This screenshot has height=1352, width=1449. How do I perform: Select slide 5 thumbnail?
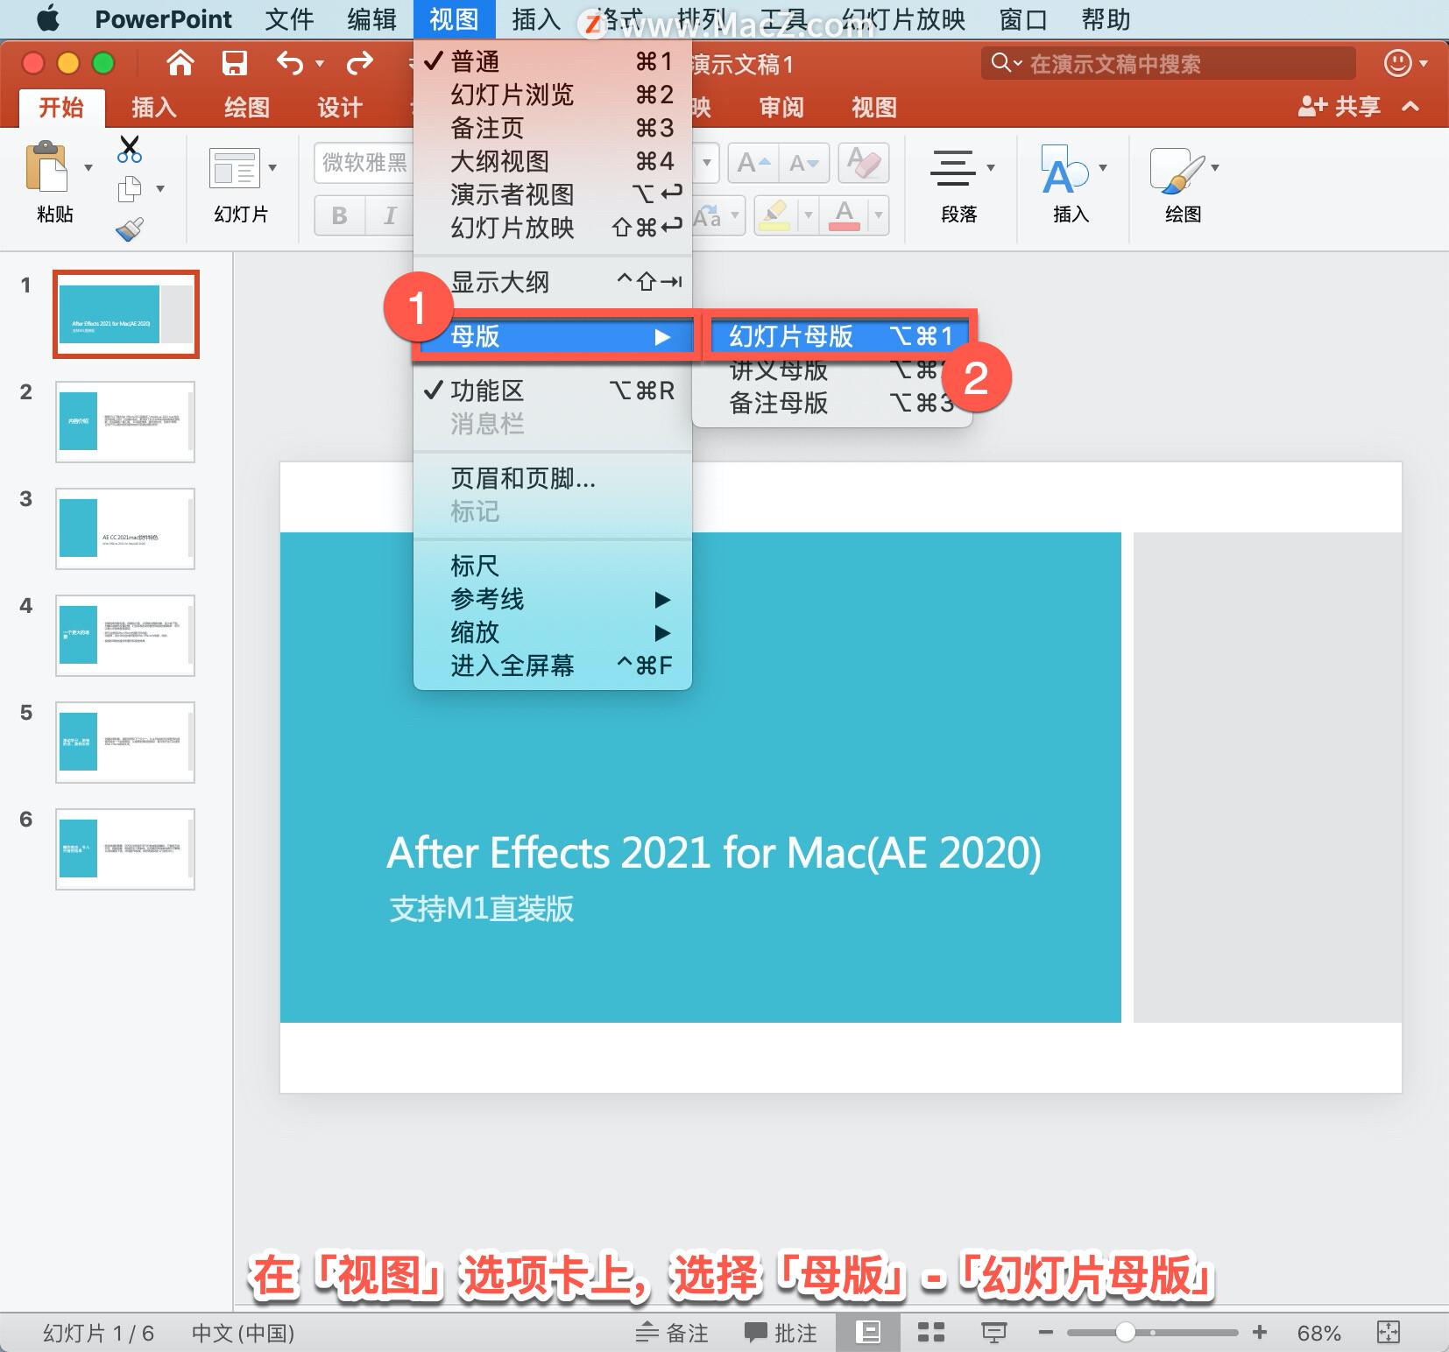point(125,742)
